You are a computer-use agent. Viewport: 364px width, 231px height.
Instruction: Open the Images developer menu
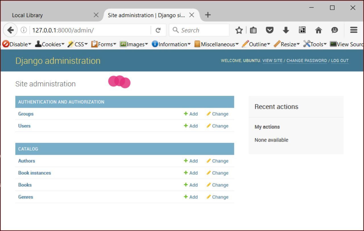(x=134, y=44)
